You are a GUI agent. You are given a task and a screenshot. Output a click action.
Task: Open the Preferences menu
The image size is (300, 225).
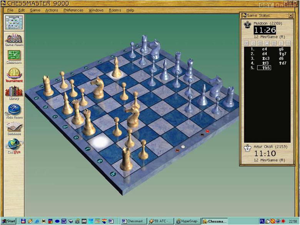pos(73,10)
